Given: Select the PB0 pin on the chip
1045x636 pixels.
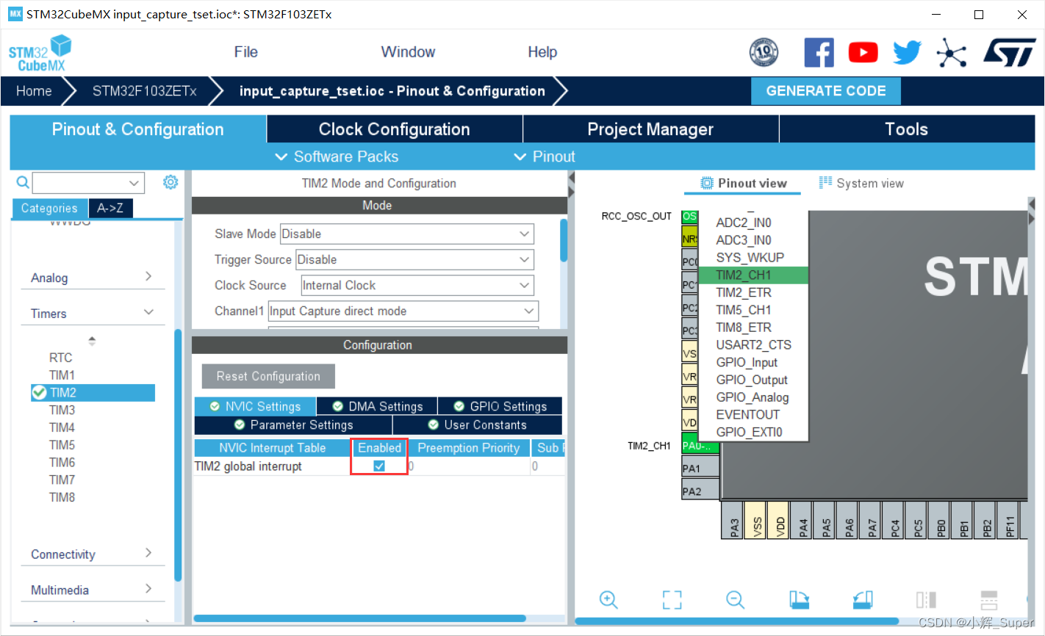Looking at the screenshot, I should [x=938, y=521].
